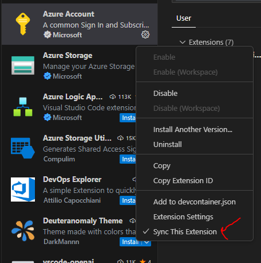The height and width of the screenshot is (263, 261).
Task: Install the DevOps Explorer extension
Action: point(128,200)
